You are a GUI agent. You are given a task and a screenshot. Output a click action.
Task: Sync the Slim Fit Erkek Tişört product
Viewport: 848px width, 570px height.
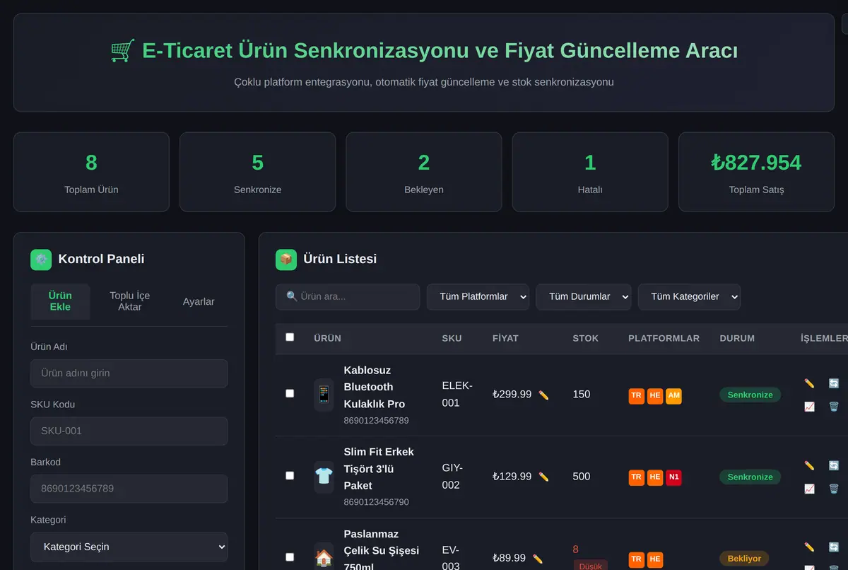834,465
